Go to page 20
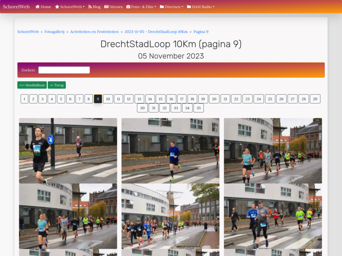 214,99
